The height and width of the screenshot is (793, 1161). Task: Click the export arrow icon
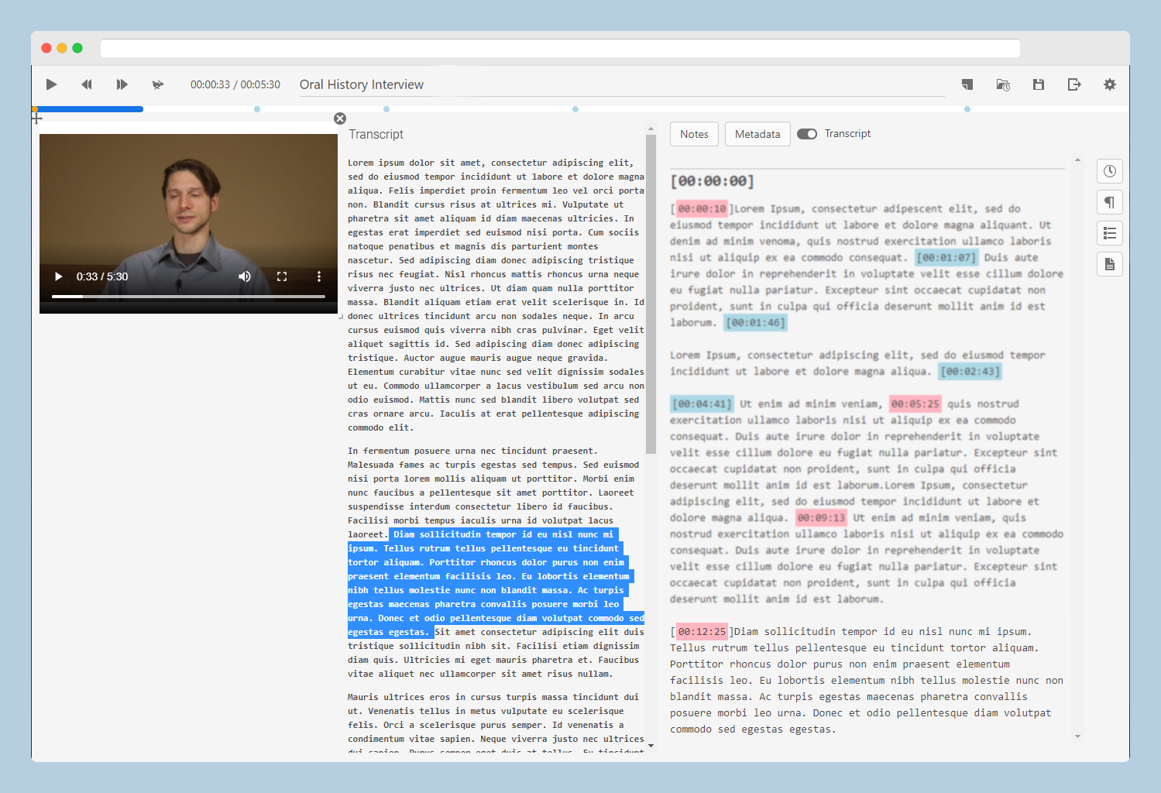[x=1074, y=84]
